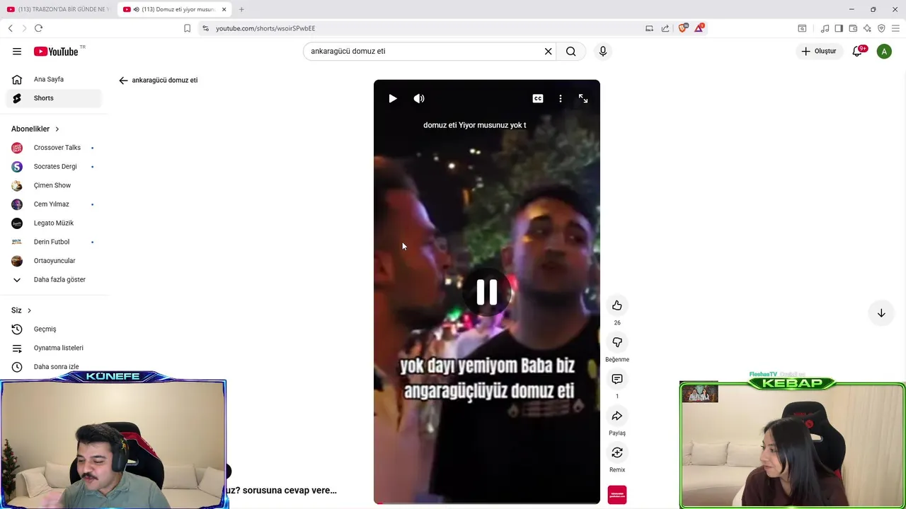Enter fullscreen on the Short player

583,98
